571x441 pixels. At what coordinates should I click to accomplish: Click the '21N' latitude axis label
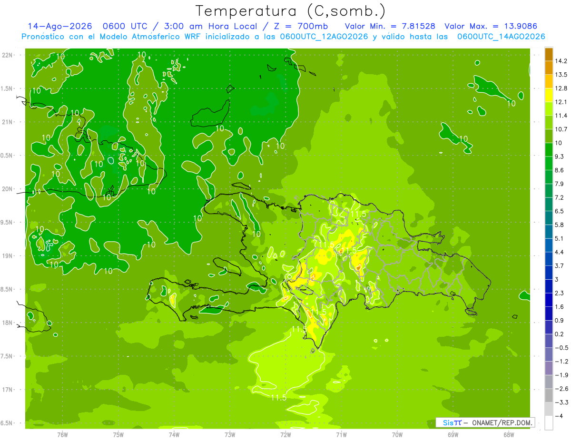click(8, 122)
